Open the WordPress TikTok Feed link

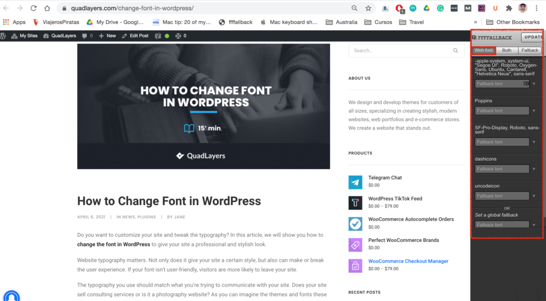[x=395, y=198]
